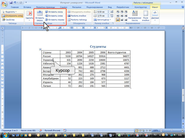Expand the Select (Выделить) dropdown
The height and width of the screenshot is (138, 185).
pos(11,12)
